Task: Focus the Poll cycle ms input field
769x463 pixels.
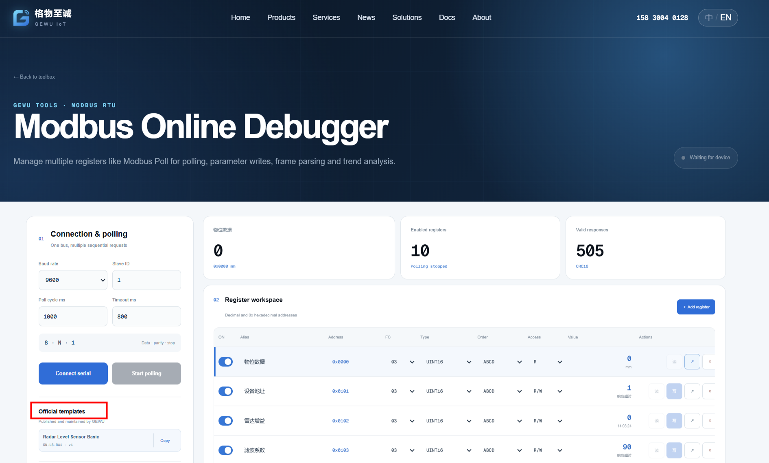Action: [x=73, y=316]
